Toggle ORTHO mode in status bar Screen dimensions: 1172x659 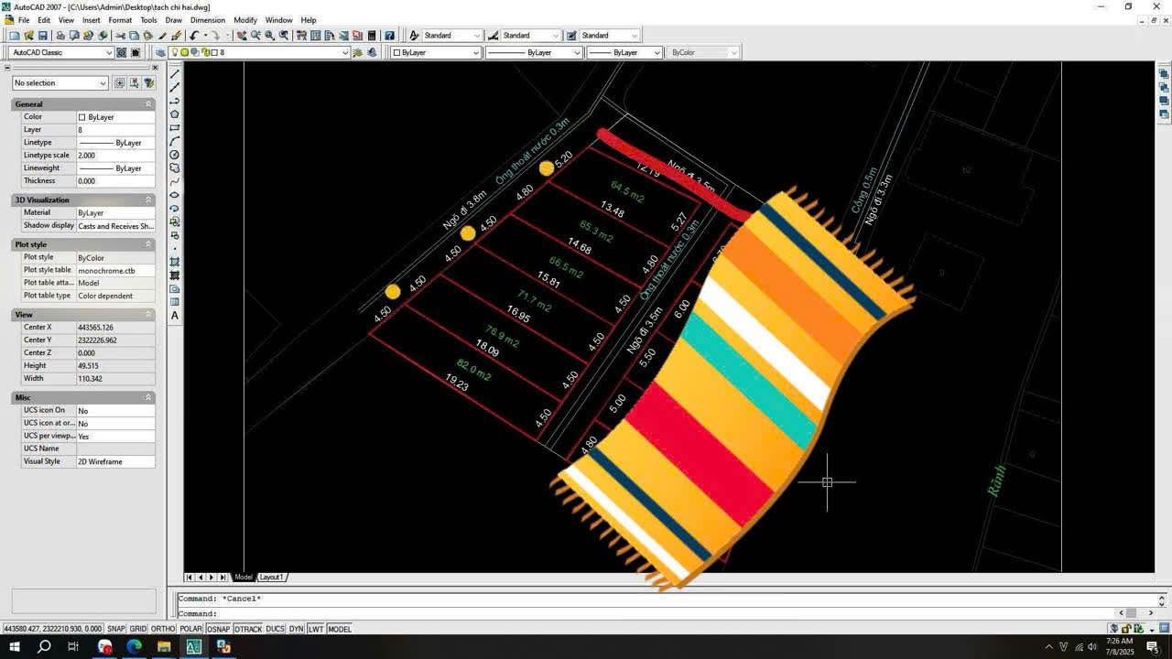click(163, 629)
